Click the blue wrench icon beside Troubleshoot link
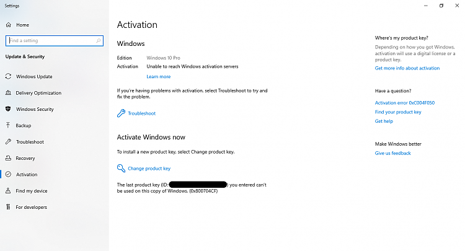 [121, 113]
